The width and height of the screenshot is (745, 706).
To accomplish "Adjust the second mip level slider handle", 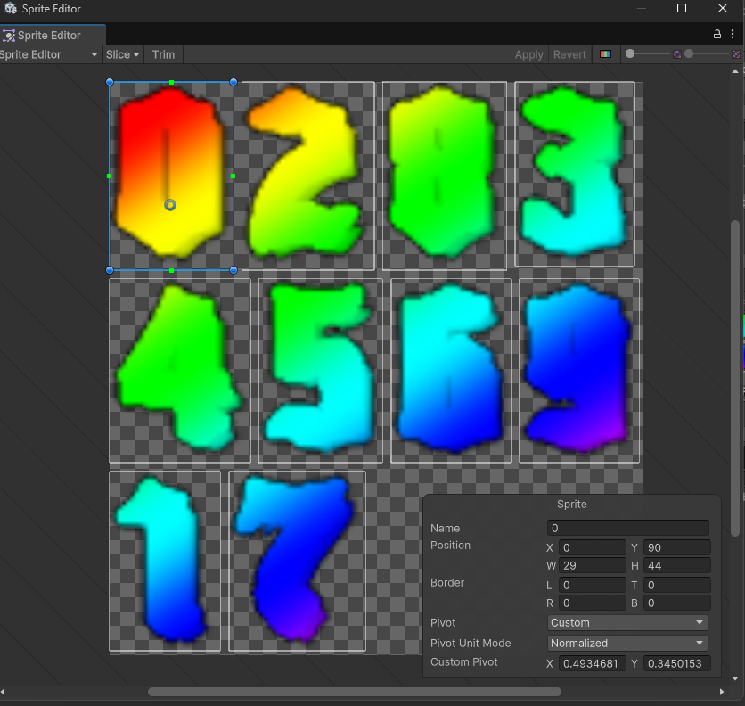I will [x=689, y=53].
